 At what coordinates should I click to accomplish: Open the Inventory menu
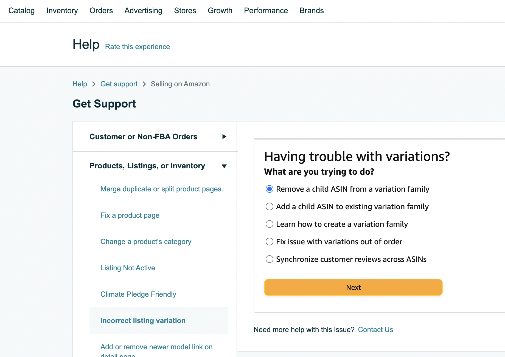(62, 11)
